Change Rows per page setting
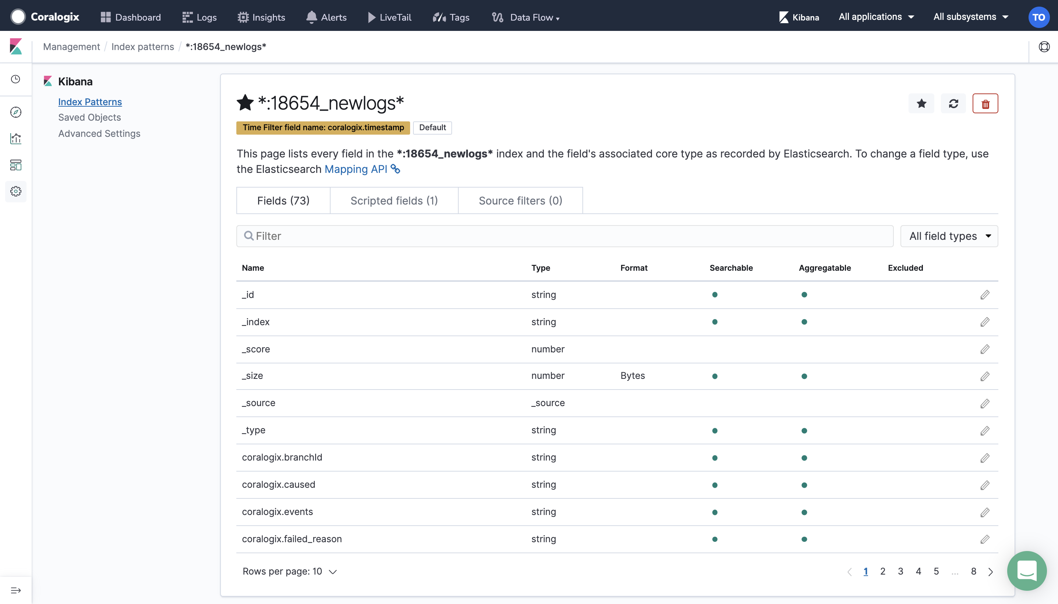Viewport: 1058px width, 604px height. (289, 571)
